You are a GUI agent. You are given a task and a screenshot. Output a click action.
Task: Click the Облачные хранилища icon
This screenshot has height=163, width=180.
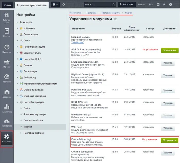click(x=21, y=96)
